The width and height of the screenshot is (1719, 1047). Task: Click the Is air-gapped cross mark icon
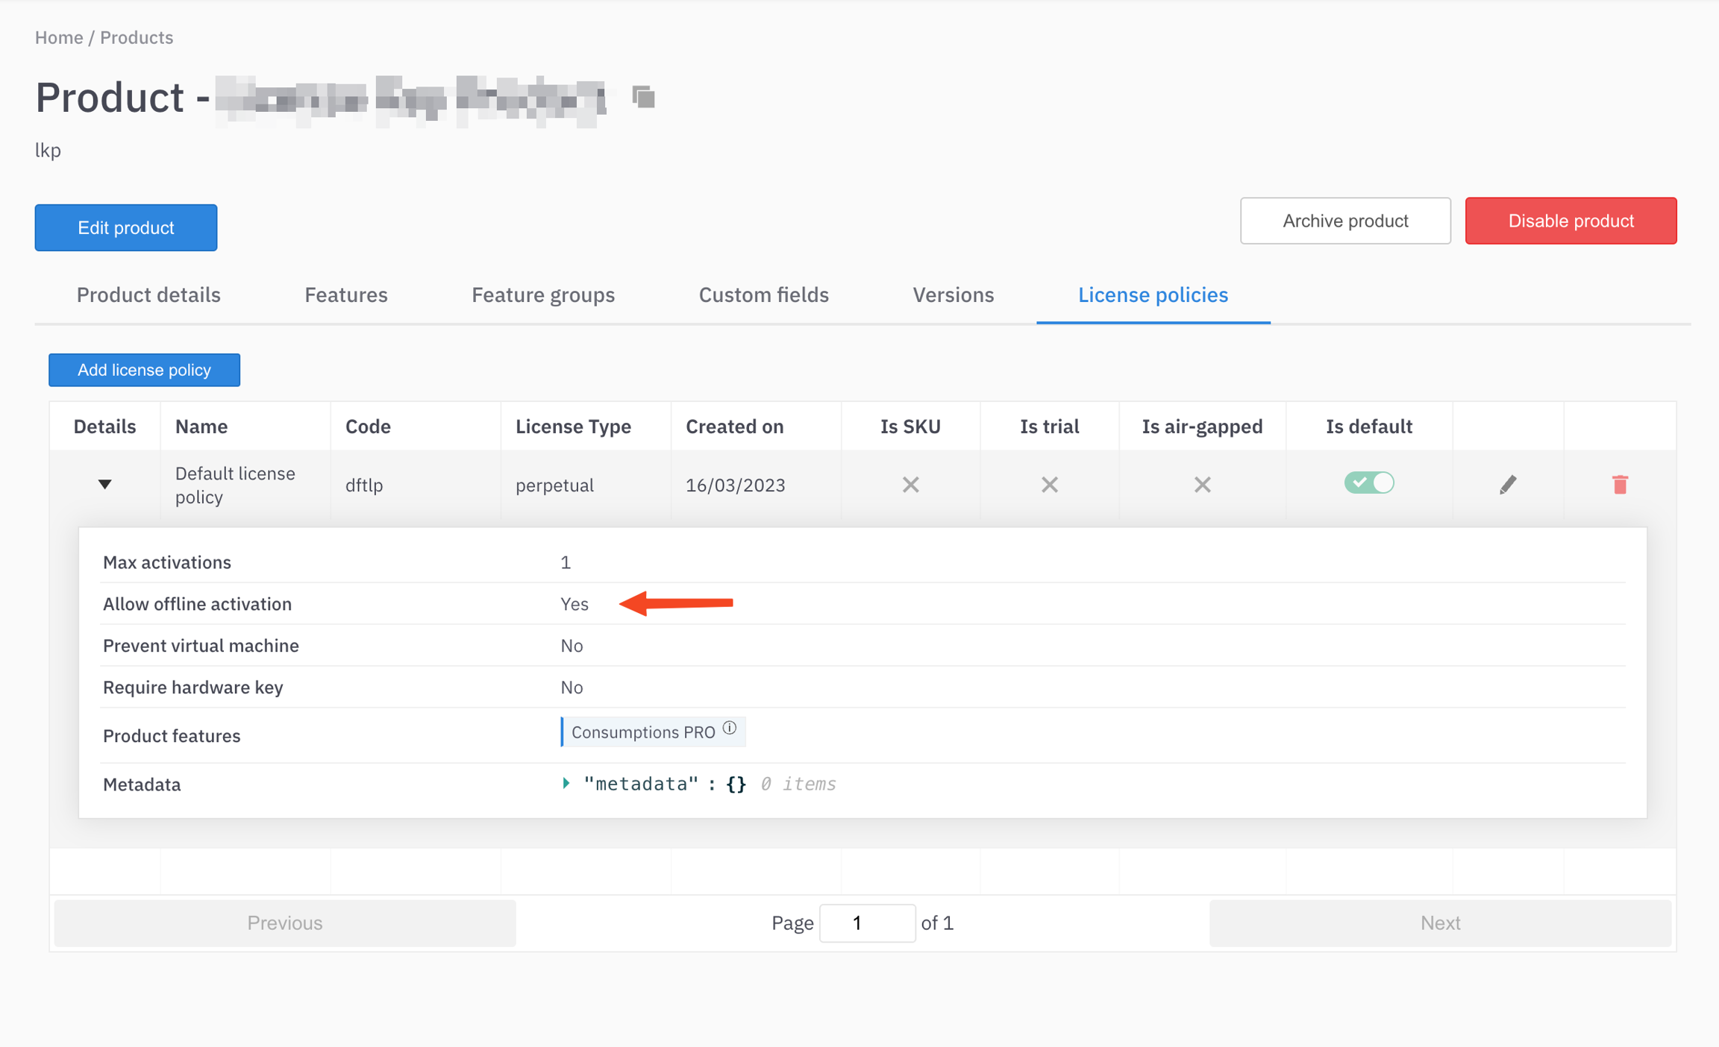[1202, 485]
